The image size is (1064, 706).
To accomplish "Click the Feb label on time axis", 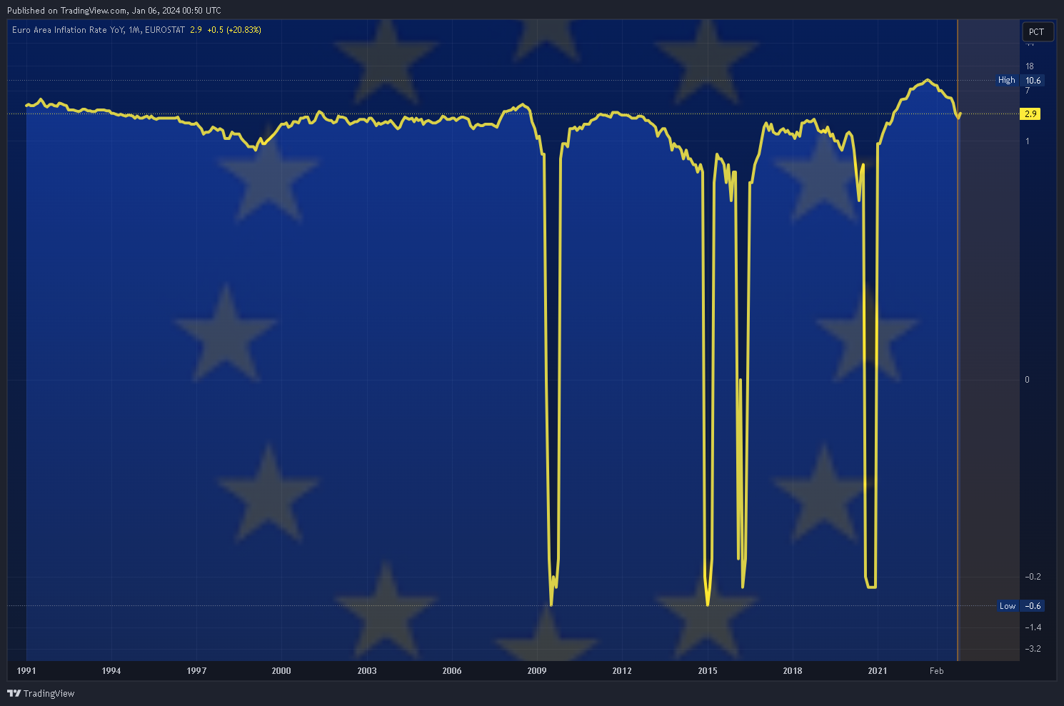I will pos(937,671).
